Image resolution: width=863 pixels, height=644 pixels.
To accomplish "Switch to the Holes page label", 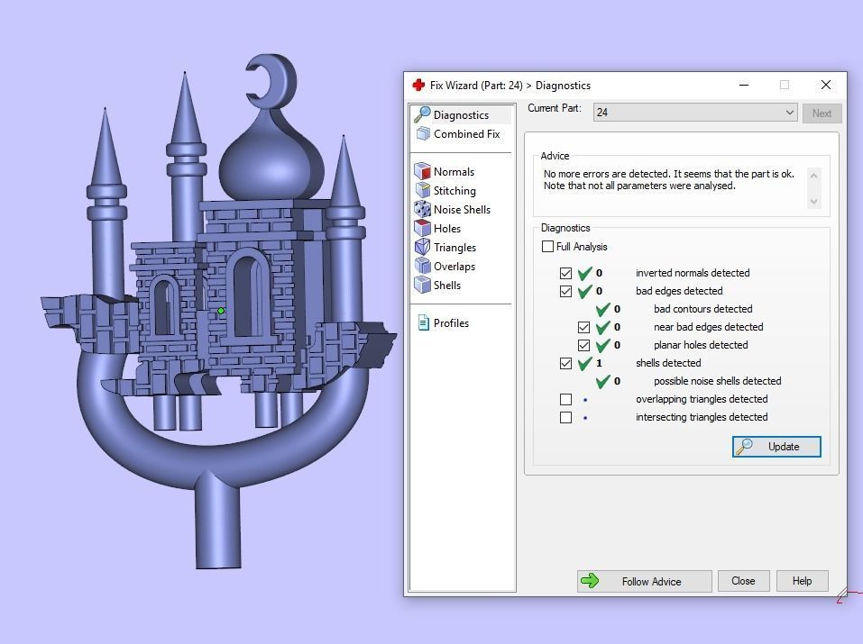I will tap(447, 228).
